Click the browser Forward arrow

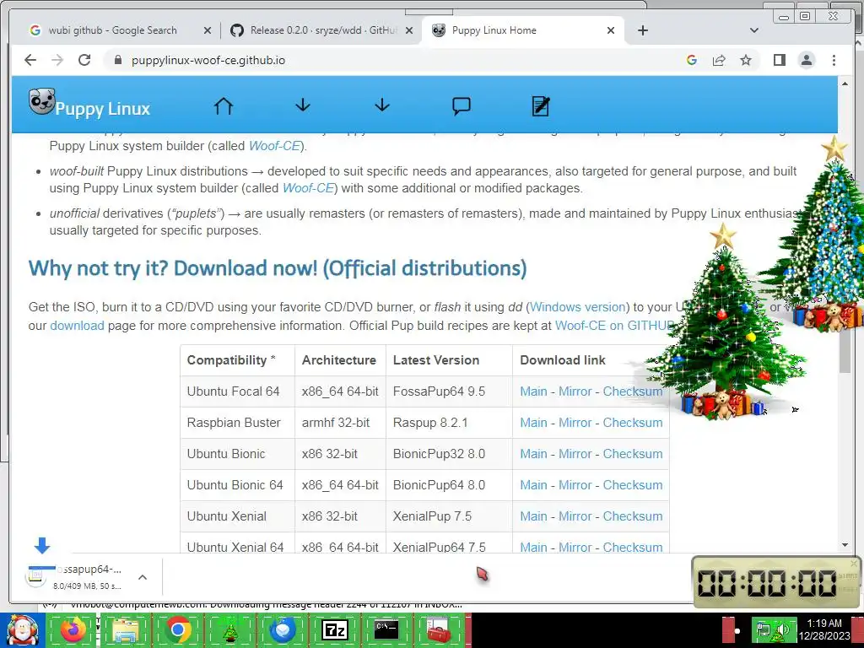[57, 60]
